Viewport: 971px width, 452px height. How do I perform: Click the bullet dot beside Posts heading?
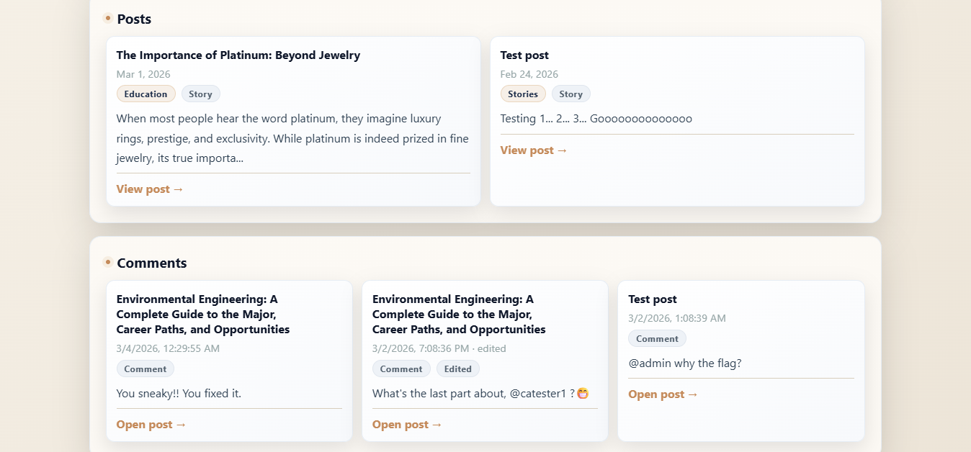click(107, 18)
